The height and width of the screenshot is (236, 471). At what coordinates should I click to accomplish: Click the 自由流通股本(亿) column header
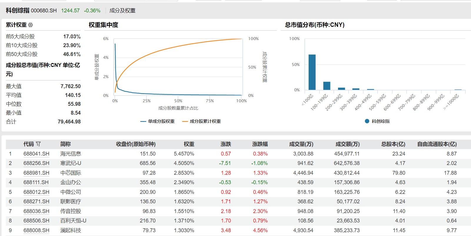[x=437, y=144]
